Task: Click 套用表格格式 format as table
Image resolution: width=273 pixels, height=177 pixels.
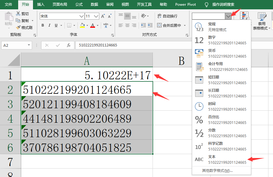Action: click(x=262, y=21)
